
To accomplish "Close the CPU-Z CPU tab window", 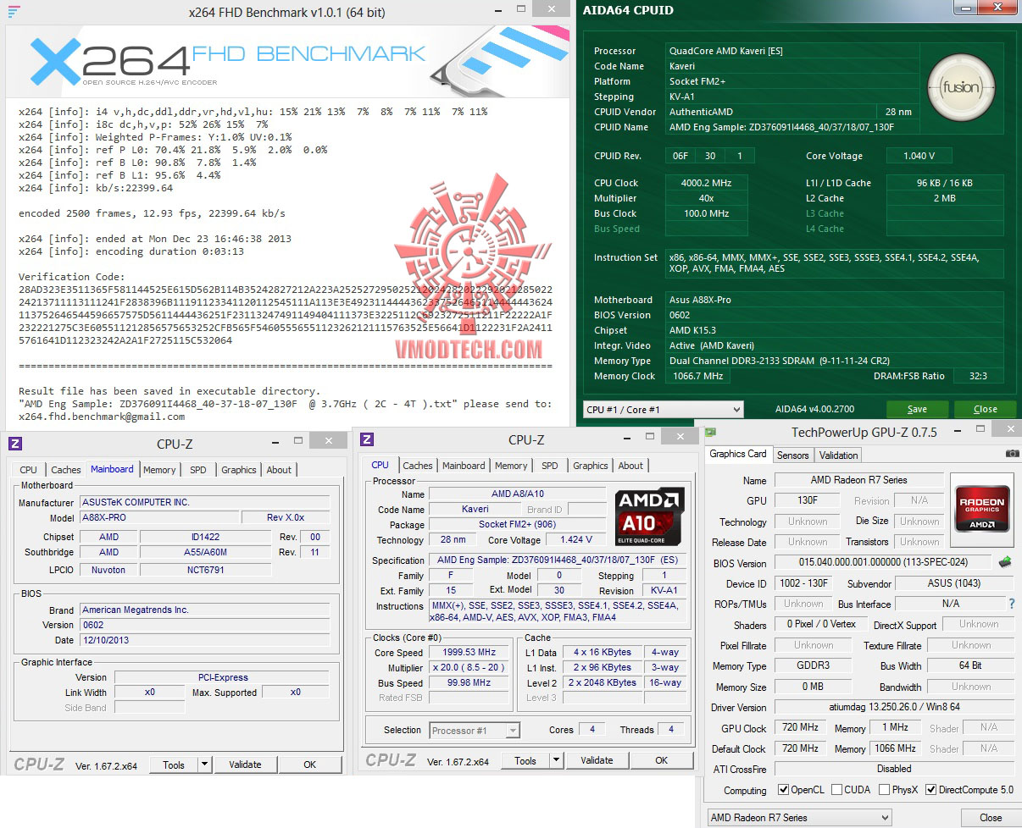I will pyautogui.click(x=679, y=437).
